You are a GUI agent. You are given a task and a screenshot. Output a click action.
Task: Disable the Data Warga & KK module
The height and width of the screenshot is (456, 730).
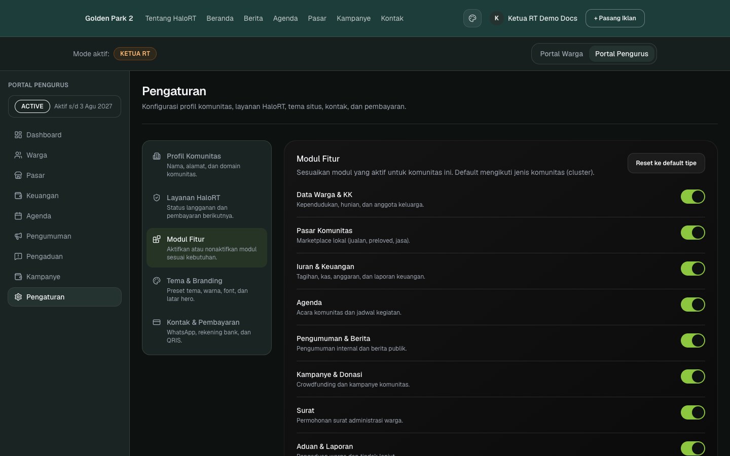(x=693, y=197)
